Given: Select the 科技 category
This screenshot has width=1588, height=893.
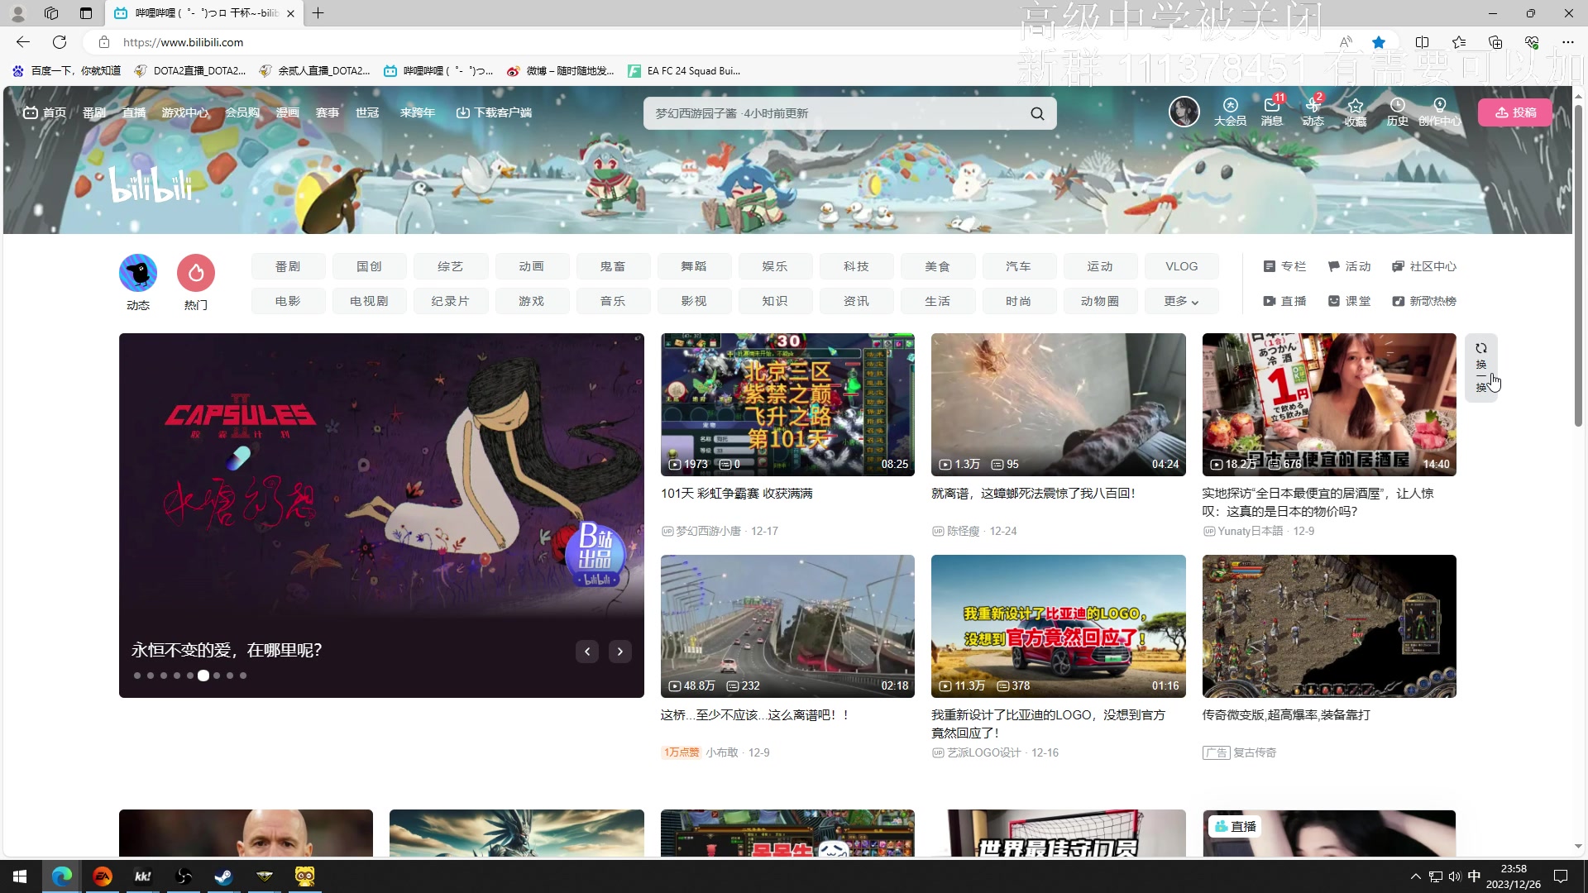Looking at the screenshot, I should tap(856, 266).
